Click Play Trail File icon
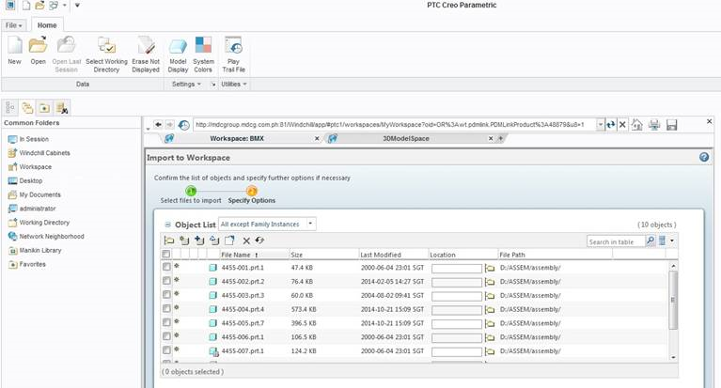The image size is (721, 388). point(233,46)
